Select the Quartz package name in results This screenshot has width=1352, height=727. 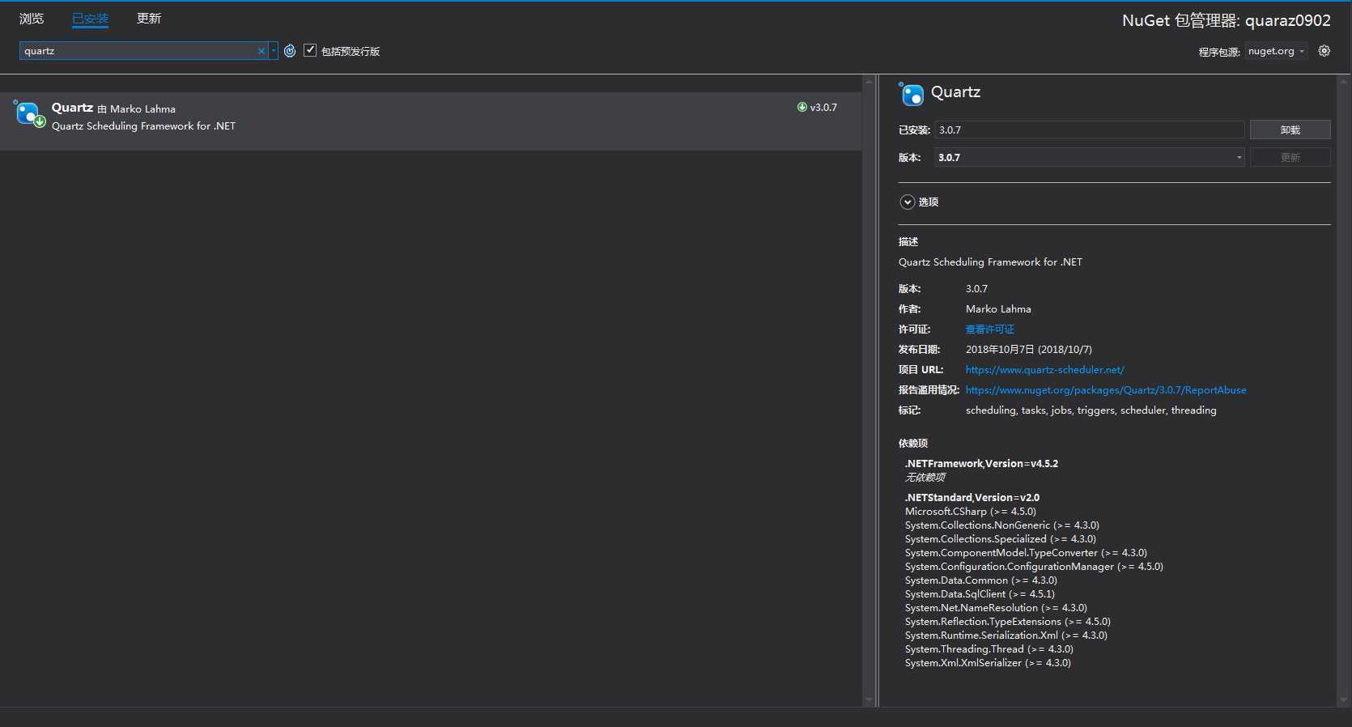coord(72,108)
